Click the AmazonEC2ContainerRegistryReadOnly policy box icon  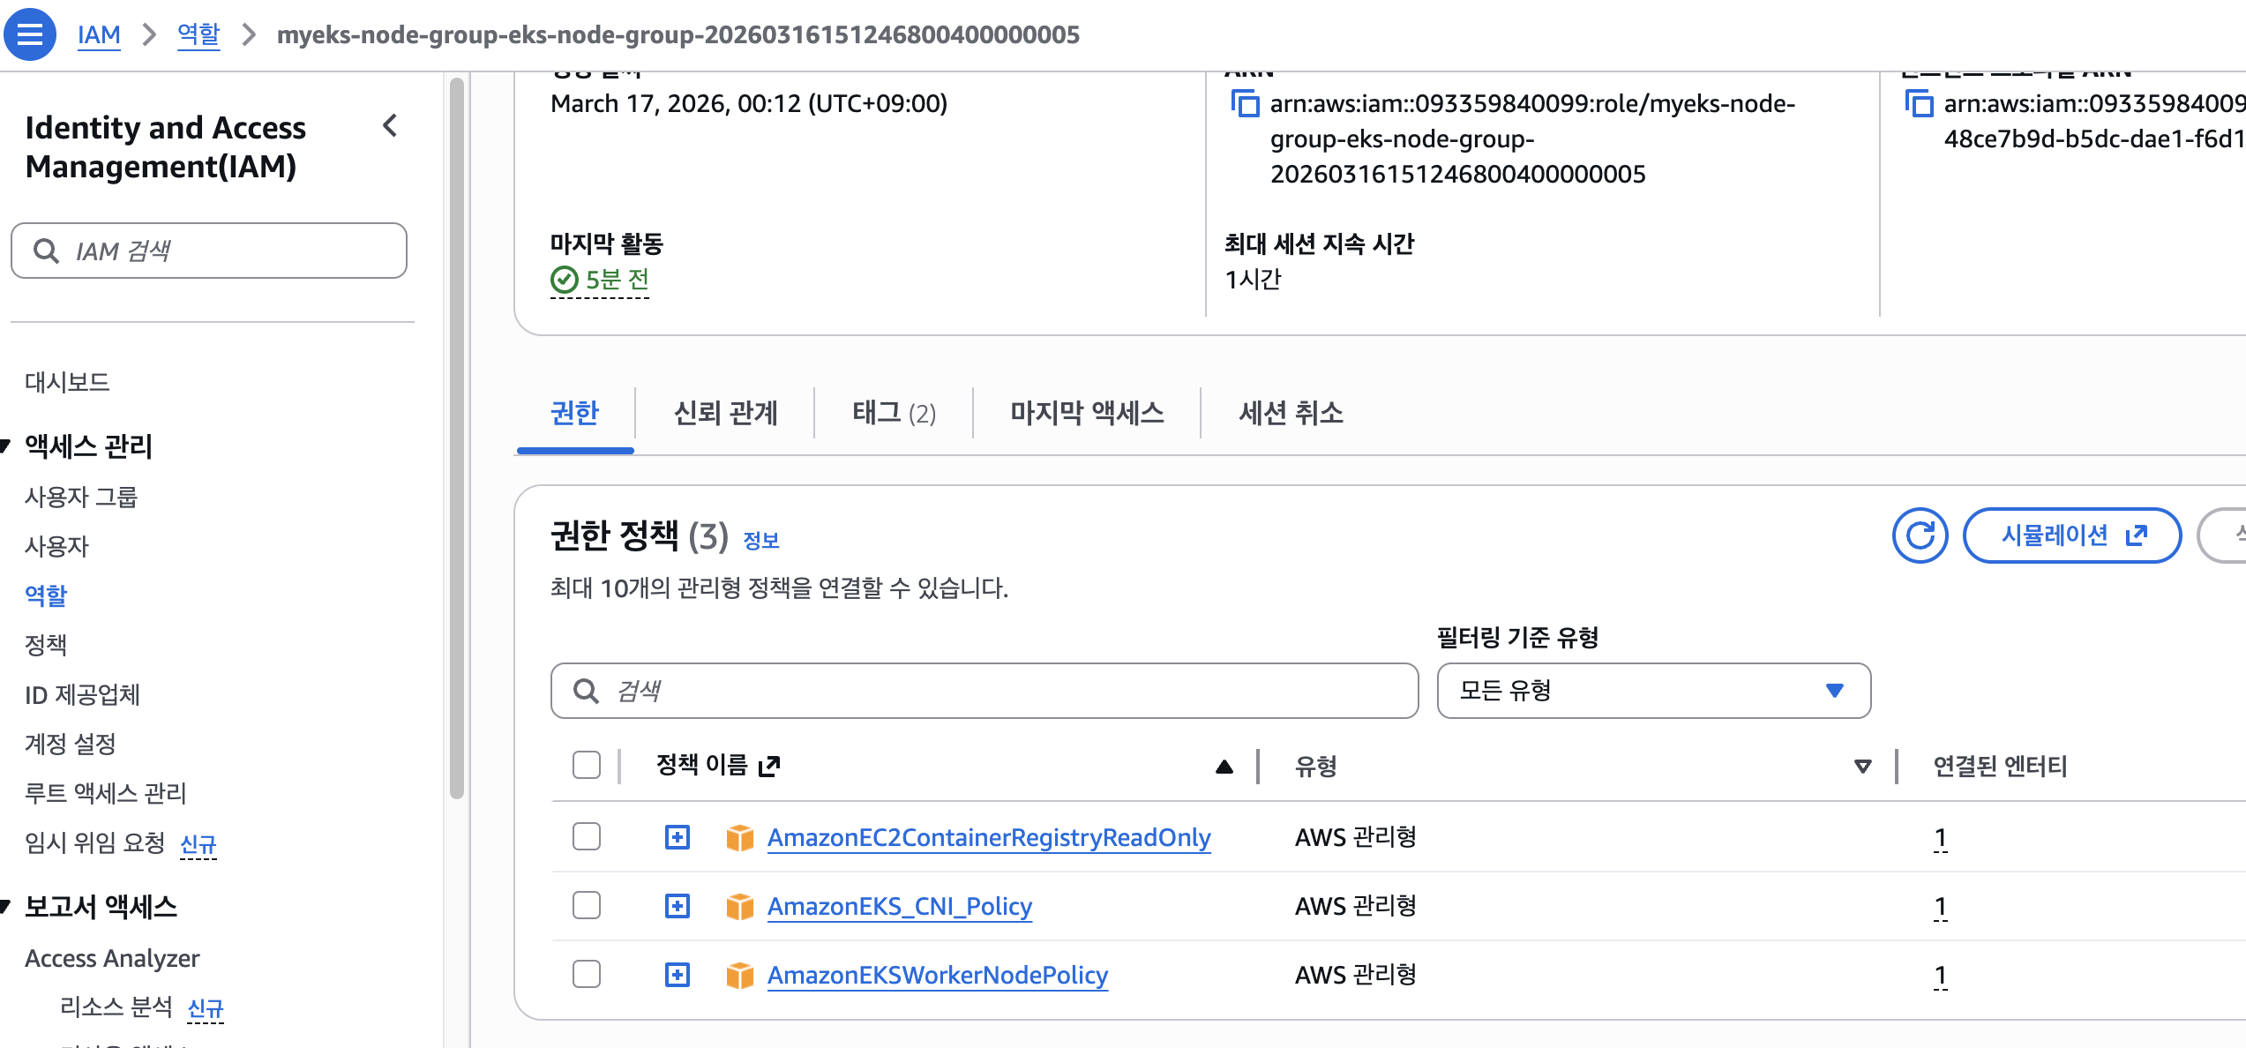click(x=739, y=837)
